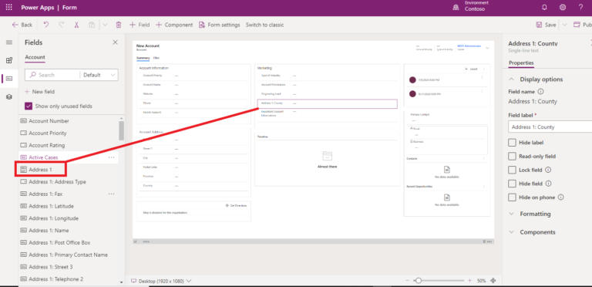592x287 pixels.
Task: Click the Back button
Action: 22,25
